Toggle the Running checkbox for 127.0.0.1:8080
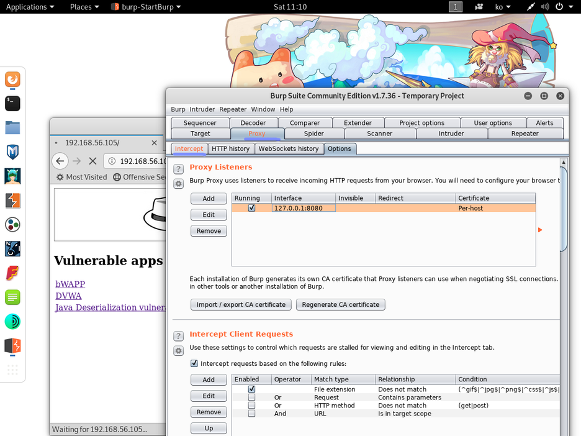Image resolution: width=581 pixels, height=436 pixels. 251,208
